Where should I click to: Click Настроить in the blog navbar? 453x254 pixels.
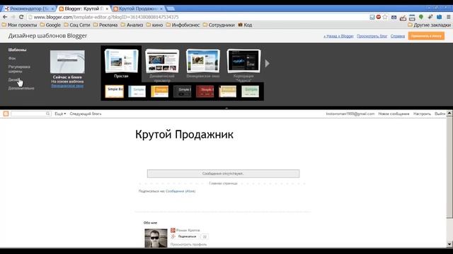pyautogui.click(x=422, y=114)
